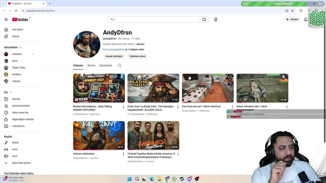Switch to the channel Shorts tab

(x=91, y=66)
